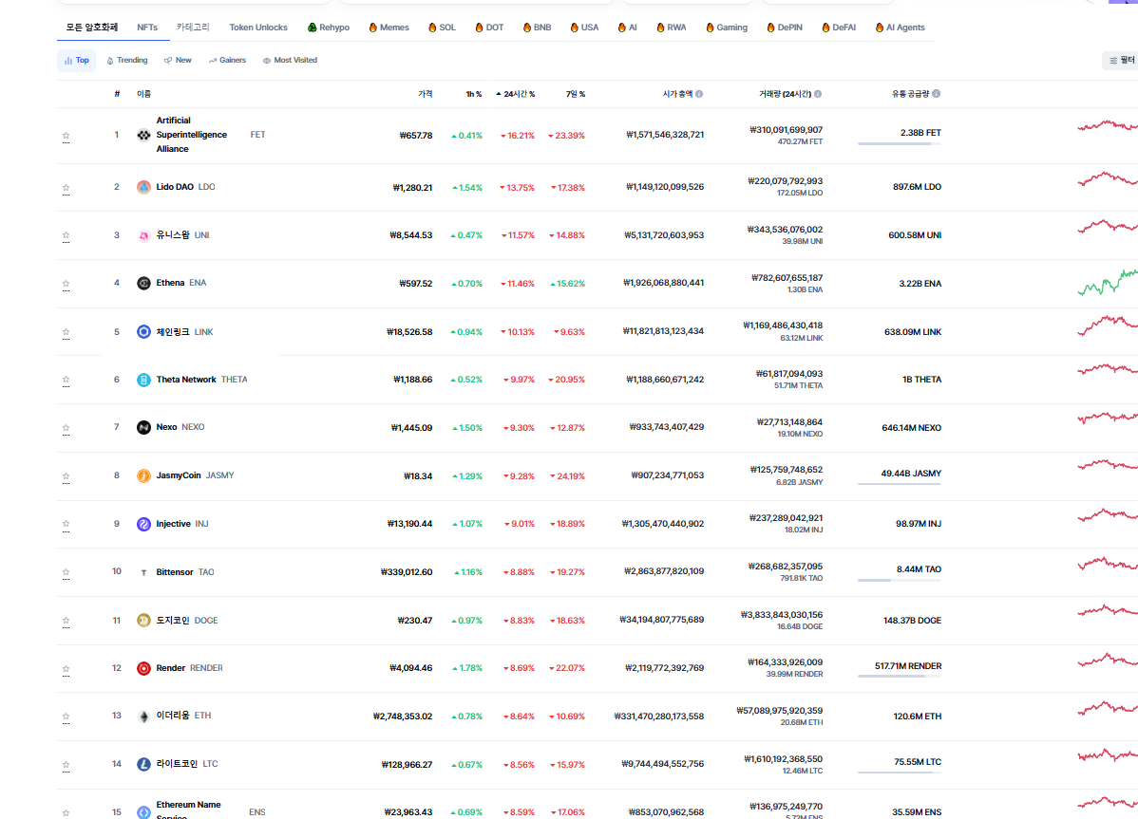
Task: Click the Ethereum Name Service coin logo
Action: (143, 812)
